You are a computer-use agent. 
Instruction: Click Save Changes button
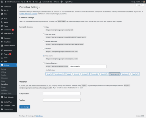(25, 107)
